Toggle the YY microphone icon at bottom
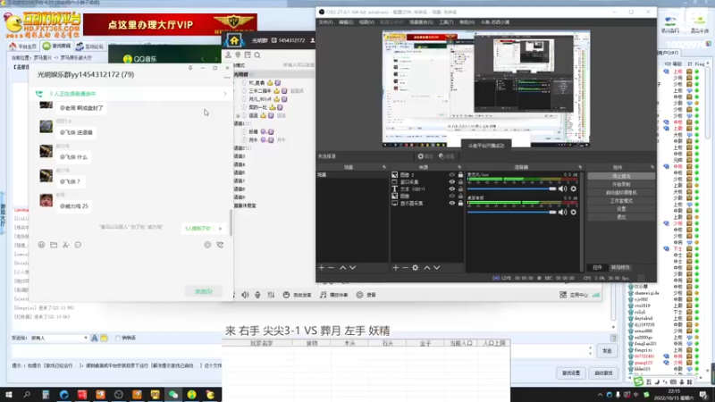 [257, 295]
